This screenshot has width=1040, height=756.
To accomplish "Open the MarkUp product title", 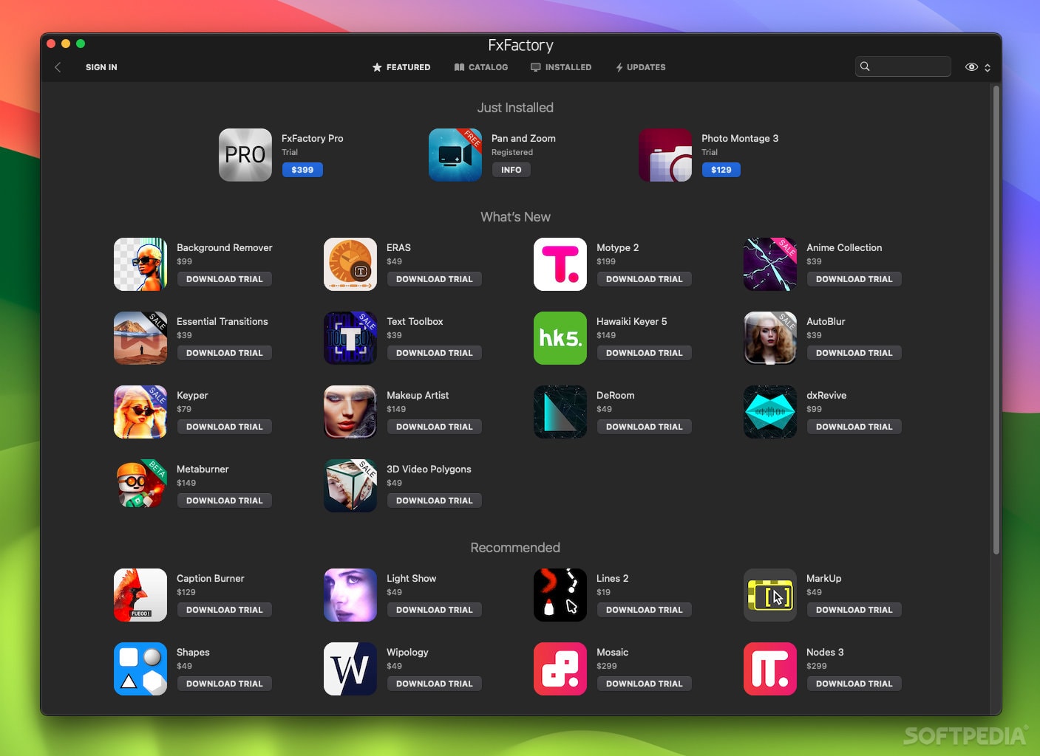I will tap(824, 578).
